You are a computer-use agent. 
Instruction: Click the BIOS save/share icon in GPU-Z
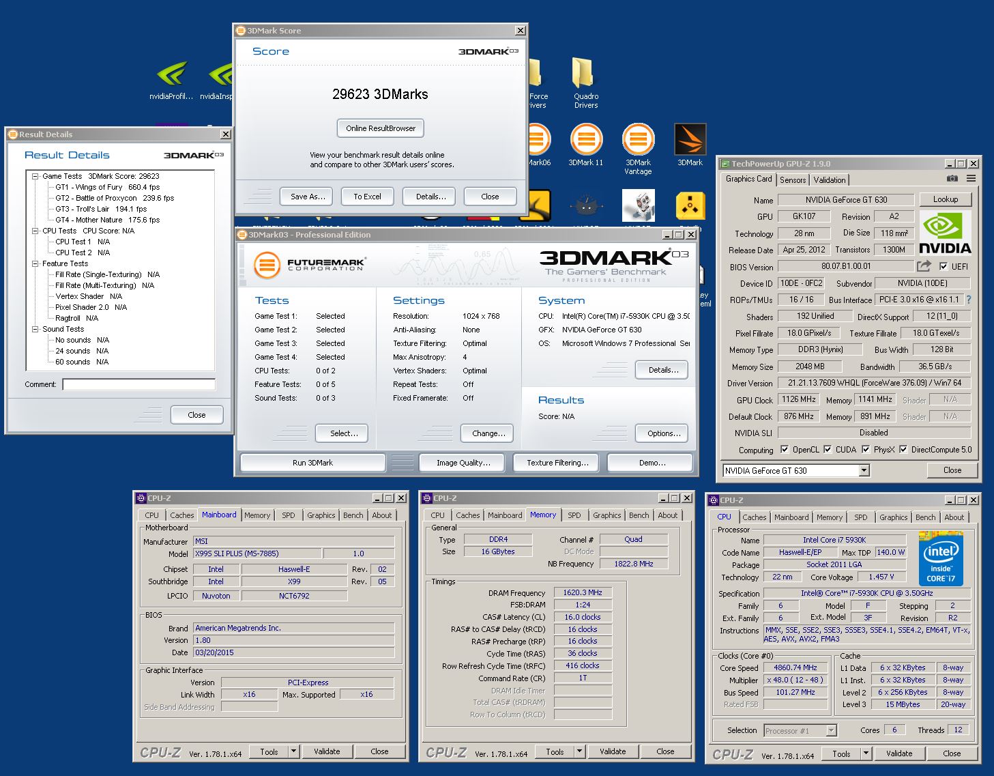tap(924, 266)
